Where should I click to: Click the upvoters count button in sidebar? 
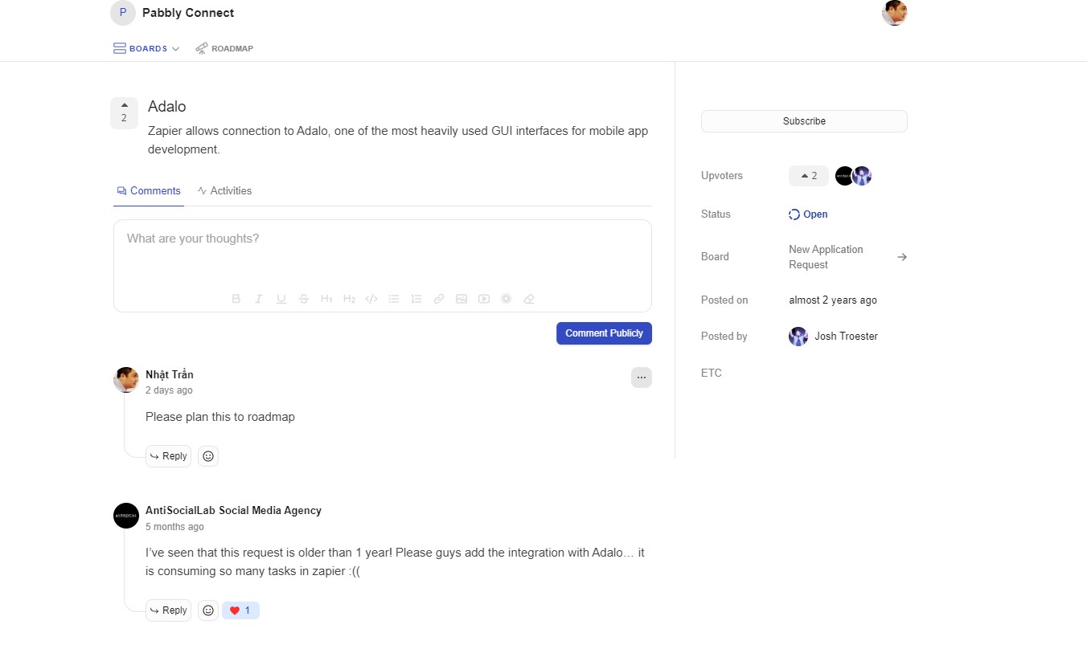click(x=809, y=176)
